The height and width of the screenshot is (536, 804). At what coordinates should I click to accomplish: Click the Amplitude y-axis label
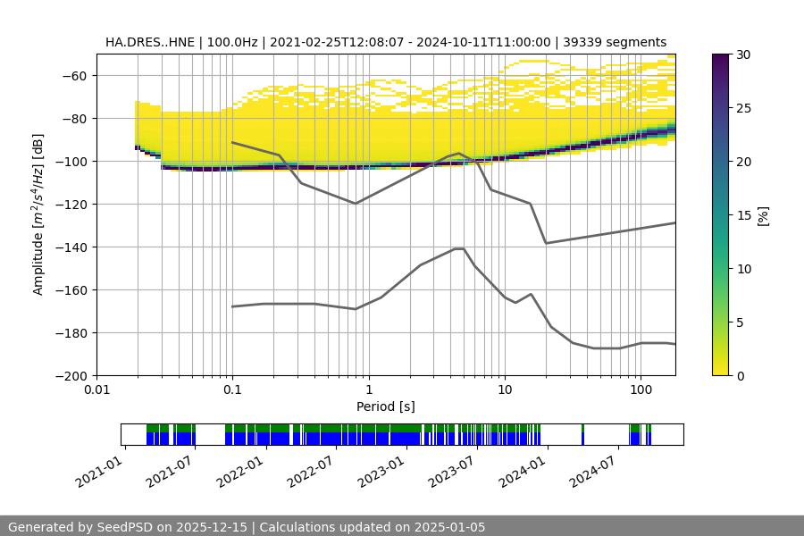tap(38, 214)
